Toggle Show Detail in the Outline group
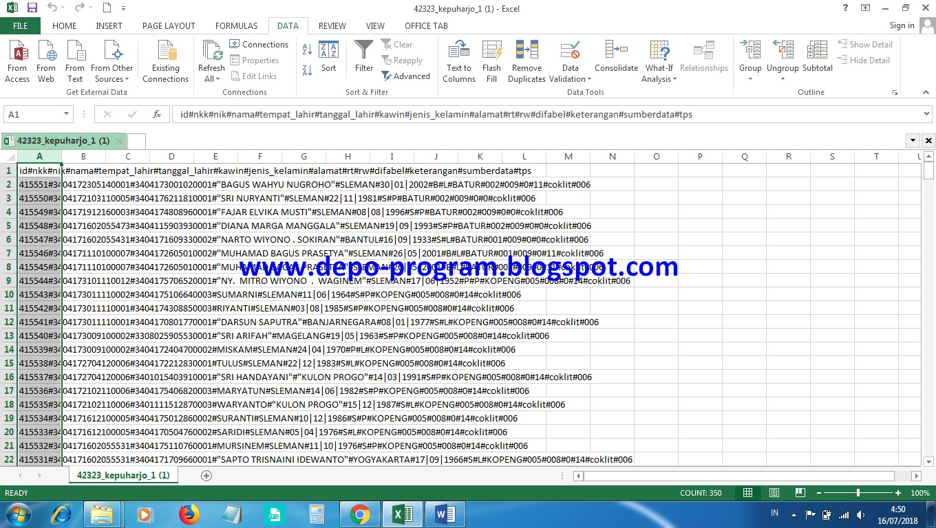This screenshot has height=528, width=936. tap(865, 43)
